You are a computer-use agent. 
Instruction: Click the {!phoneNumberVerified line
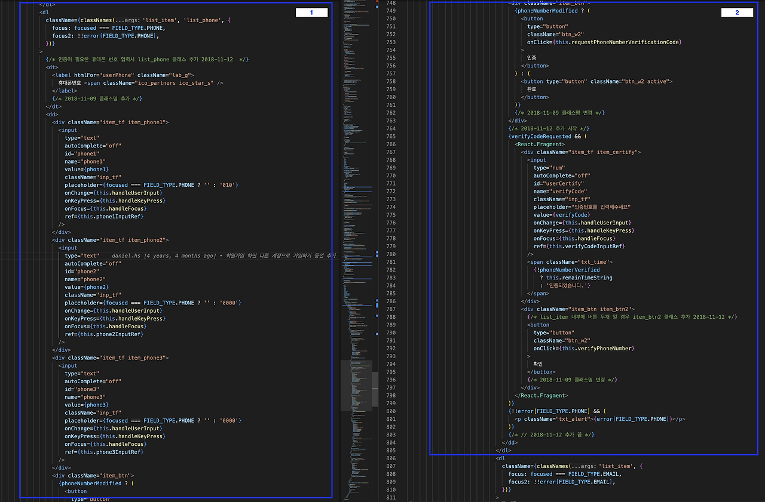(567, 270)
